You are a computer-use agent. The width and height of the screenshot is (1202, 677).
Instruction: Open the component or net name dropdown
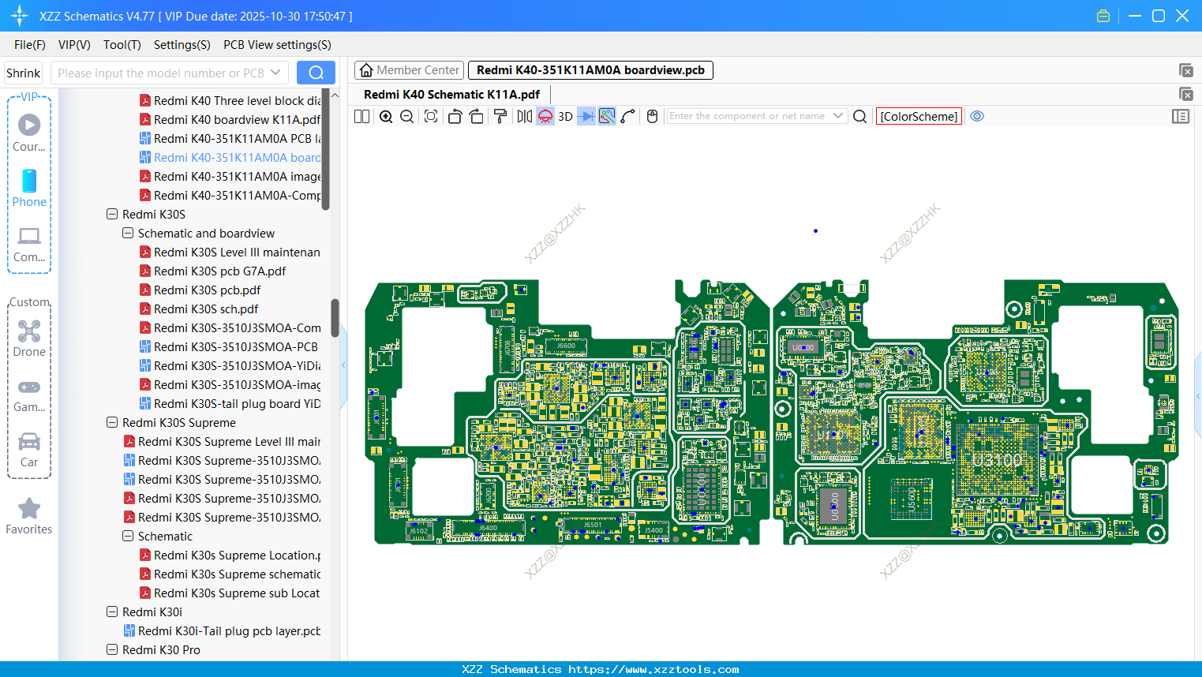pyautogui.click(x=838, y=116)
